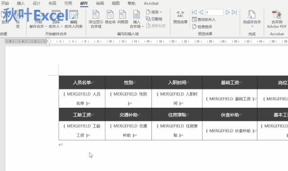Open Edit Recipient List (编辑收件人列表)
288x171 pixels.
(73, 19)
